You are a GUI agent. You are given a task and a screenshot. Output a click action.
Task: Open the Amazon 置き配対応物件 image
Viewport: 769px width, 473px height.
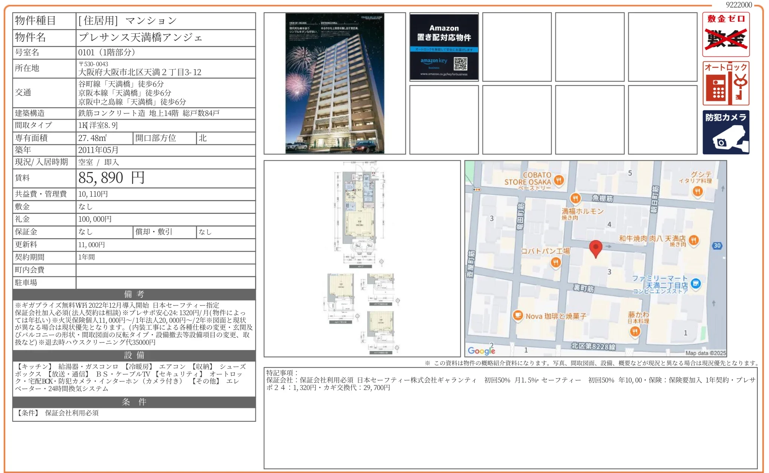[444, 47]
